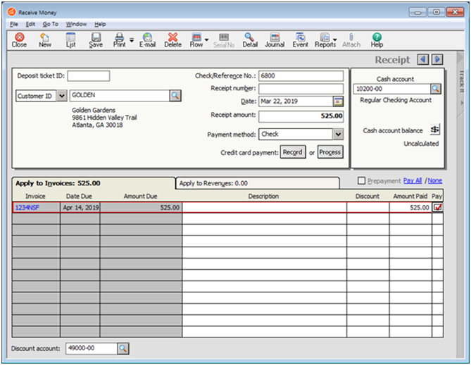Image resolution: width=471 pixels, height=365 pixels.
Task: Click the Customer ID lookup magnifier
Action: click(x=175, y=96)
